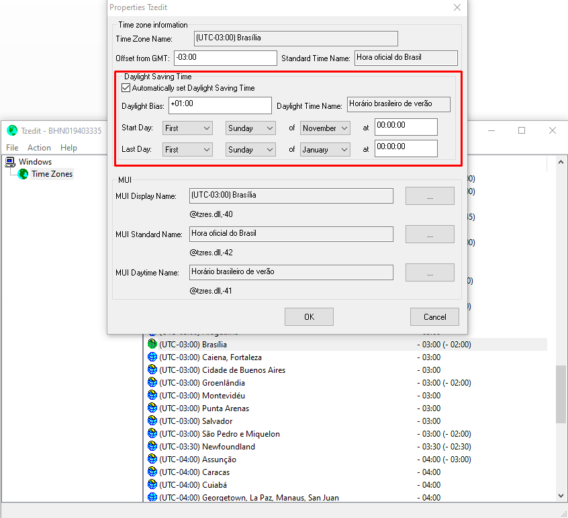Open Last Day weekday dropdown showing Sunday
568x518 pixels.
(x=251, y=149)
